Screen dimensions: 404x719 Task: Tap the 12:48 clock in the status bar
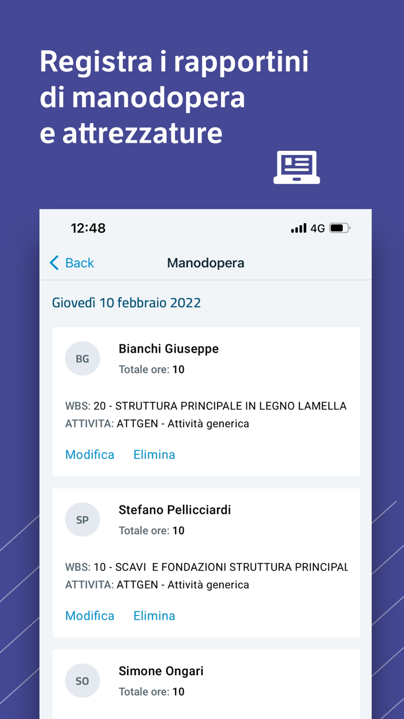point(89,228)
